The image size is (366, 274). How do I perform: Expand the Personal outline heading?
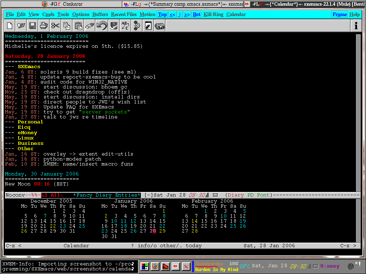30,122
